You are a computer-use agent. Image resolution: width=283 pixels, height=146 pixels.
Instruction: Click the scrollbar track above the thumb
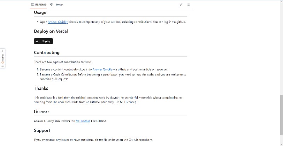(281, 48)
